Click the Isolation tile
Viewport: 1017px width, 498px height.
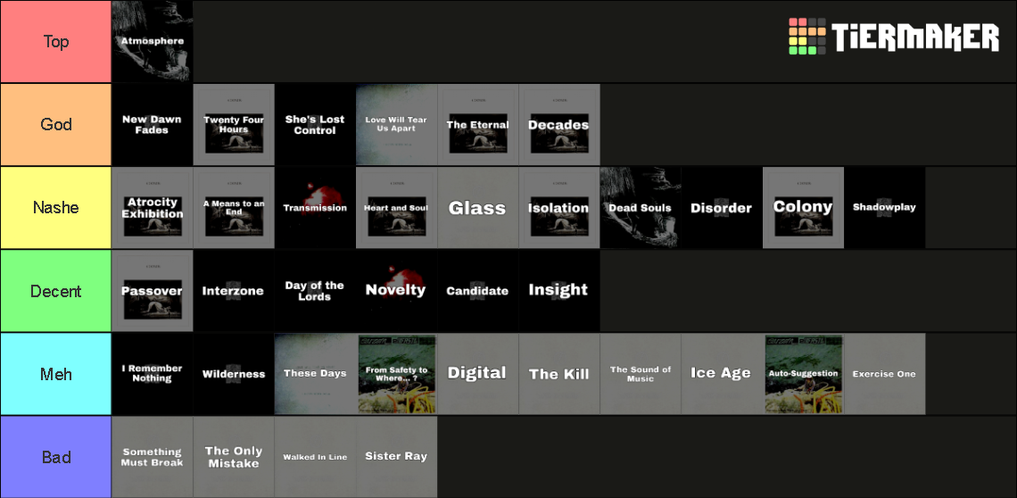point(559,208)
